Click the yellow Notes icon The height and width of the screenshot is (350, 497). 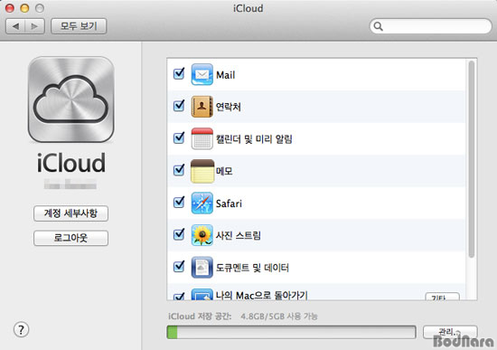(202, 171)
